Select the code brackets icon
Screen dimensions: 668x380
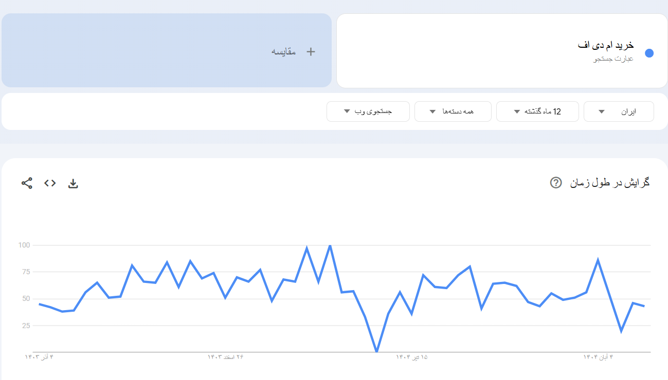(49, 183)
